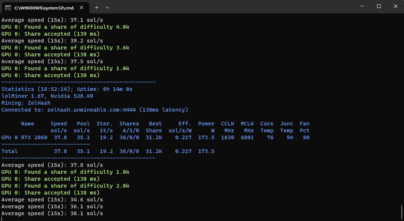Click the 0.217 efficiency in Total row

tap(183, 151)
